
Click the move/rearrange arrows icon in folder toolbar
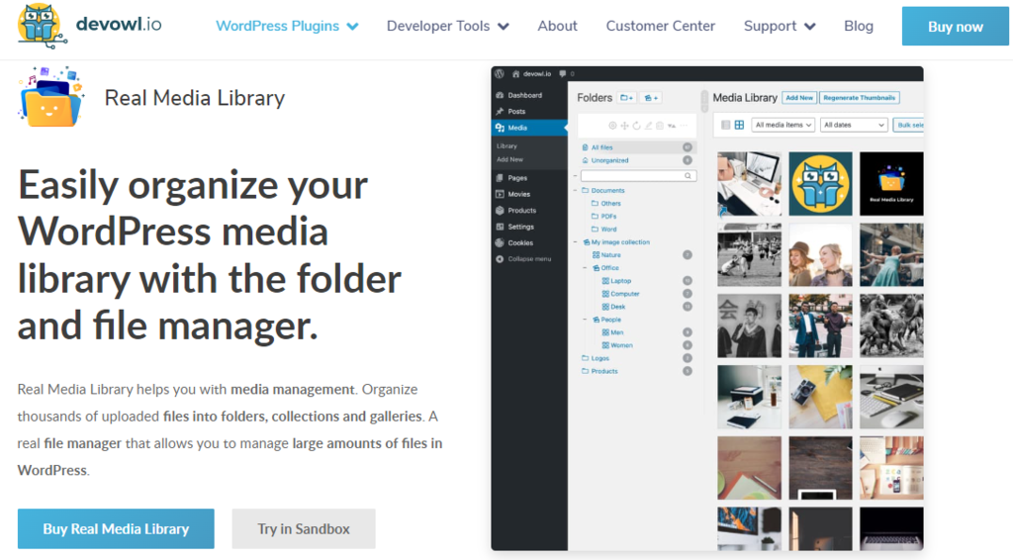(x=625, y=126)
